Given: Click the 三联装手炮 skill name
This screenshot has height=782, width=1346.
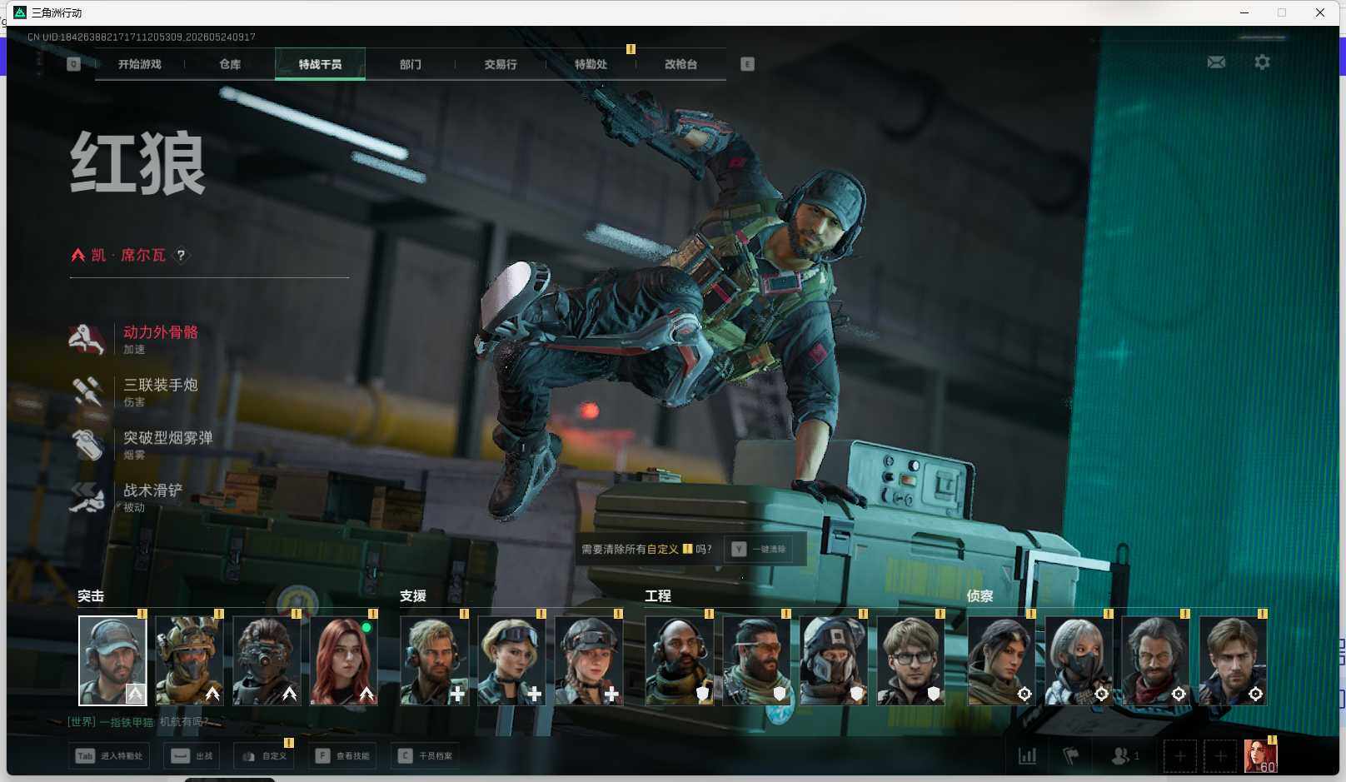Looking at the screenshot, I should [x=161, y=385].
